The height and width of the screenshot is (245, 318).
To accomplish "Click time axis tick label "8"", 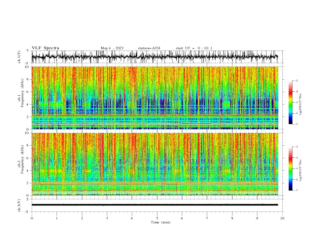I will [232, 218].
